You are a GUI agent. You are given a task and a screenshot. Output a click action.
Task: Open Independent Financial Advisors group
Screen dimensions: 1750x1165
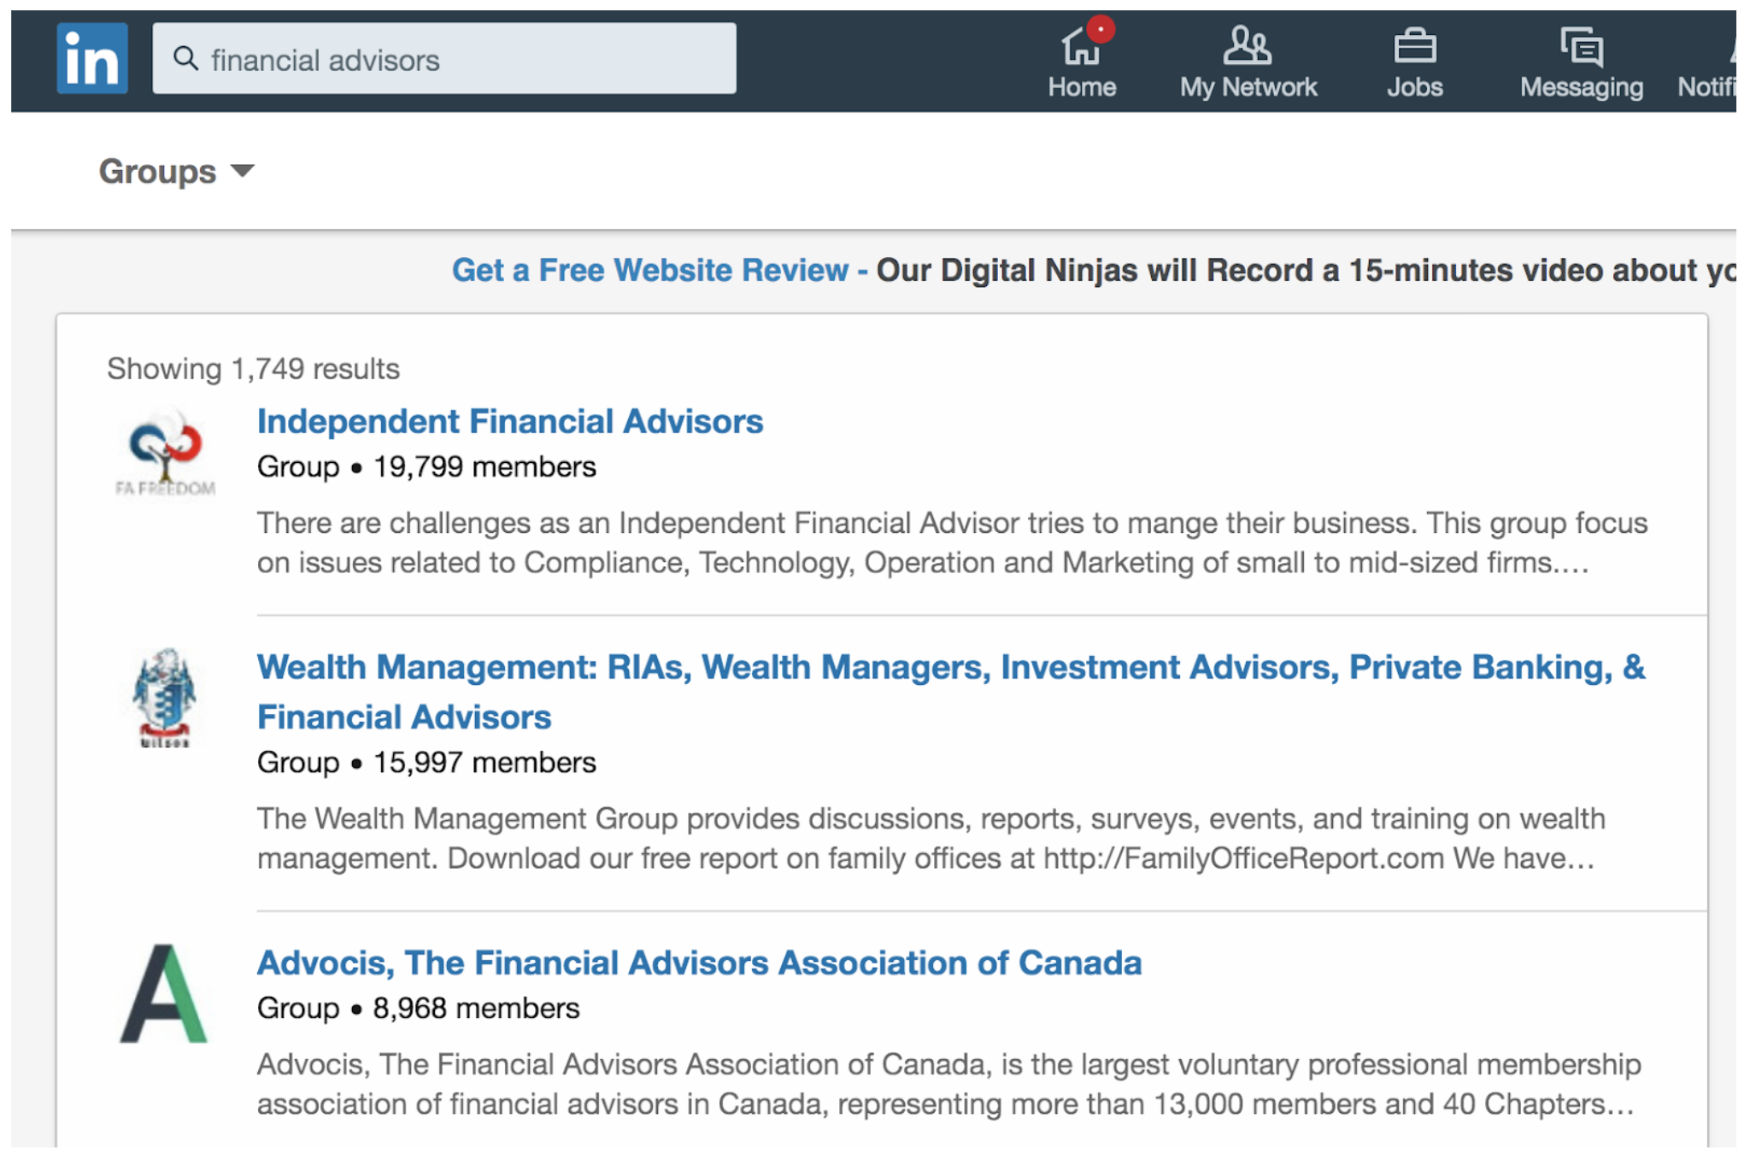(x=510, y=421)
